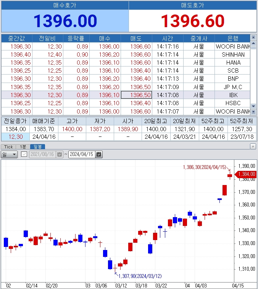Screen dimensions: 258x289
Task: Switch to the Tick tab
Action: [x=8, y=147]
